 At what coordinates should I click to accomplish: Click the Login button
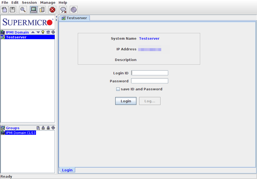[126, 101]
